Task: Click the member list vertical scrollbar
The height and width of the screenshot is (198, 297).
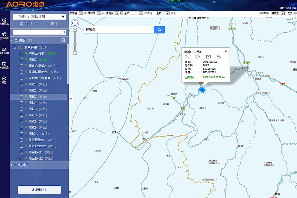Action: [x=68, y=64]
